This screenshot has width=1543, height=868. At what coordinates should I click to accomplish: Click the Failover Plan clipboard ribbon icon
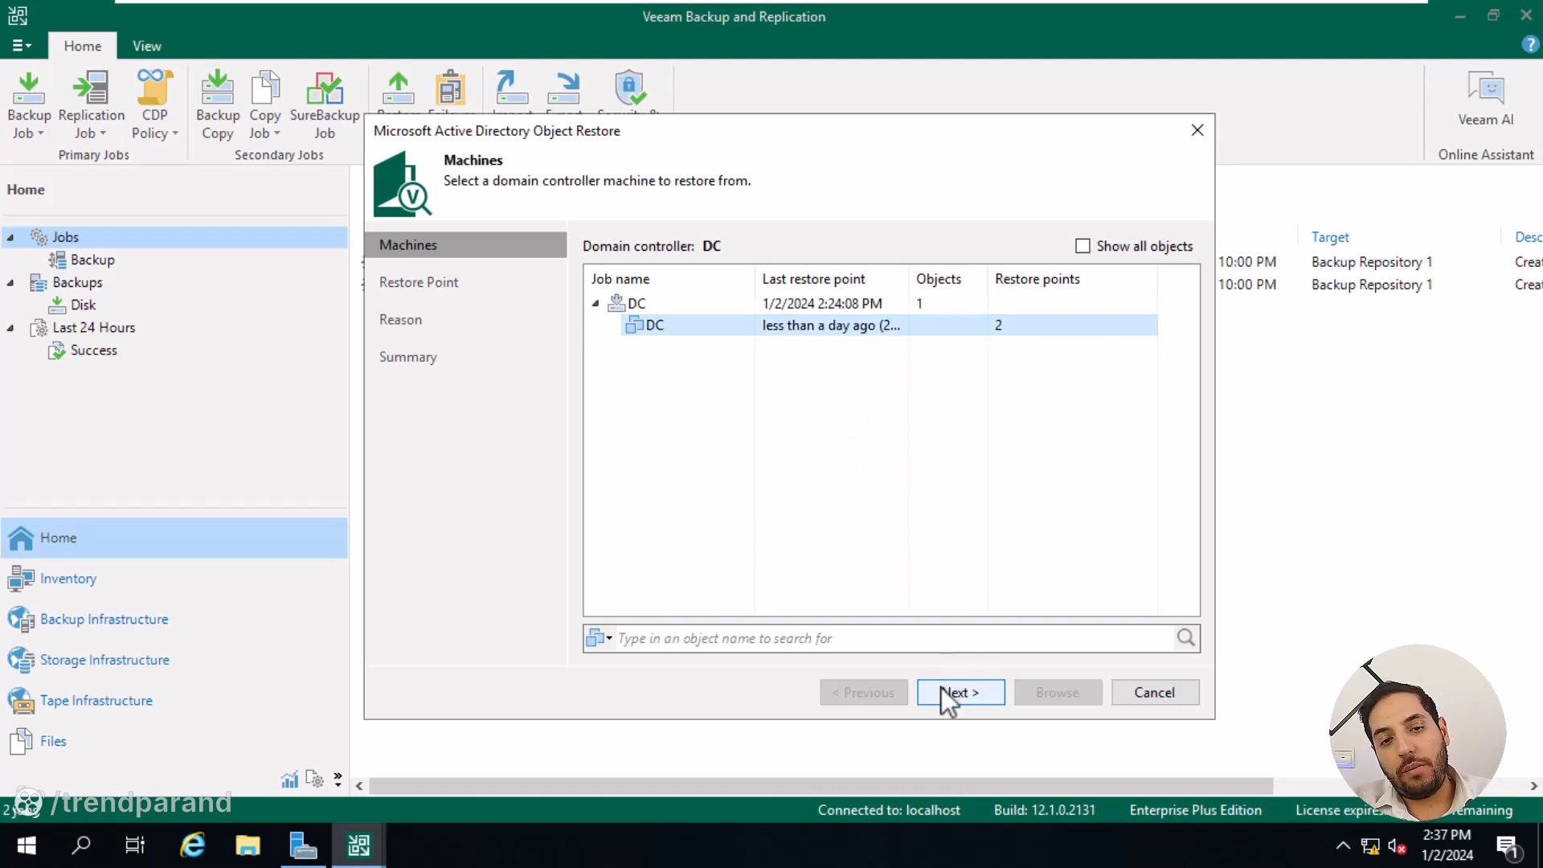click(x=450, y=88)
